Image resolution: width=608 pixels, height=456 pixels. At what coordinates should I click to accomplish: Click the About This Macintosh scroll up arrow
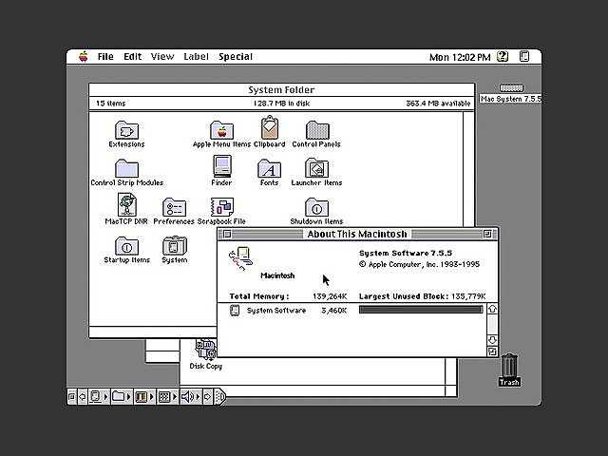click(492, 309)
